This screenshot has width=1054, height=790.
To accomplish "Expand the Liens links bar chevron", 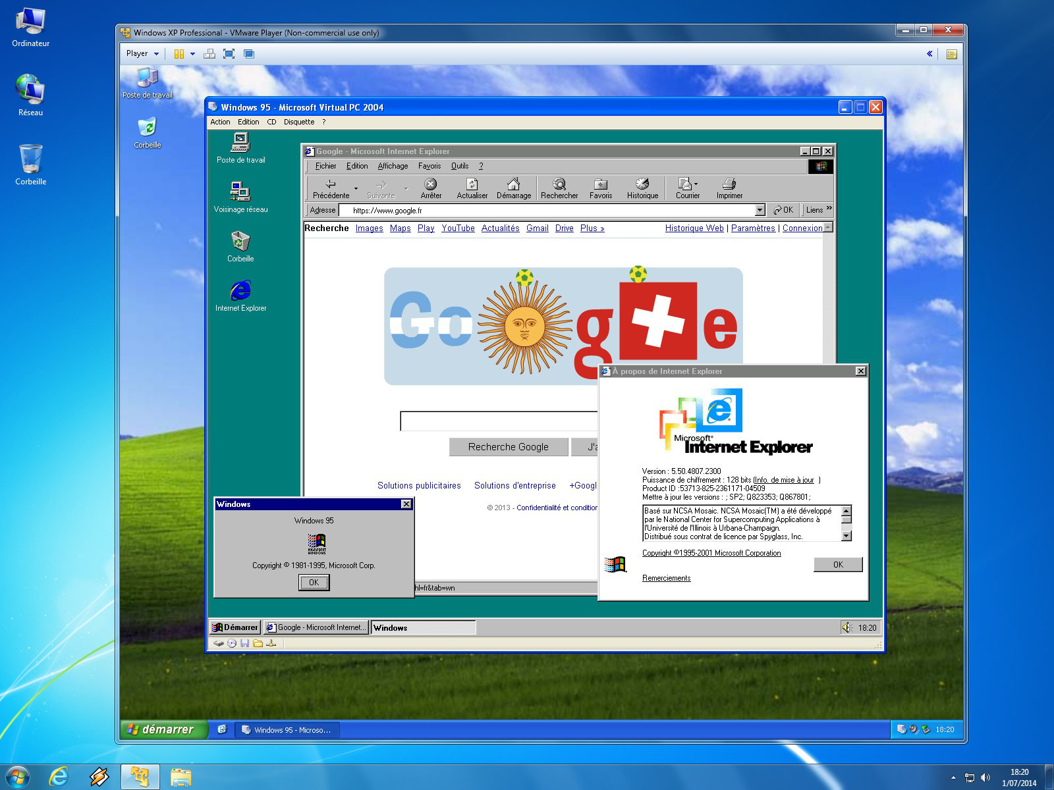I will pos(829,209).
